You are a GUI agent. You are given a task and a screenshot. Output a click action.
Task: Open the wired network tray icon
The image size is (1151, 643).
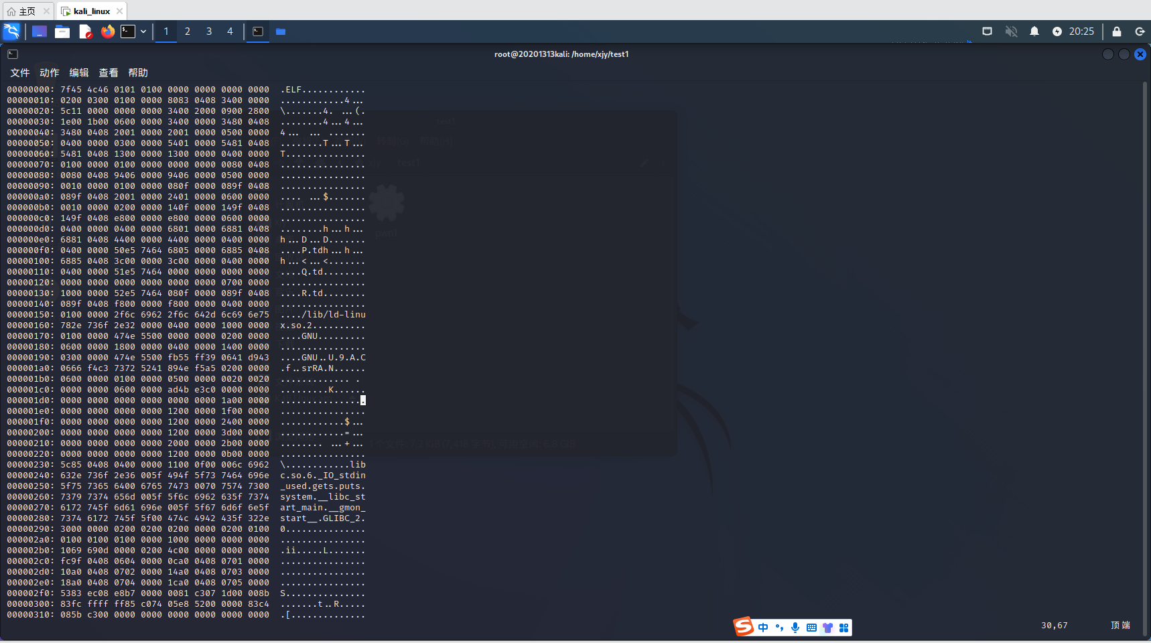coord(987,31)
